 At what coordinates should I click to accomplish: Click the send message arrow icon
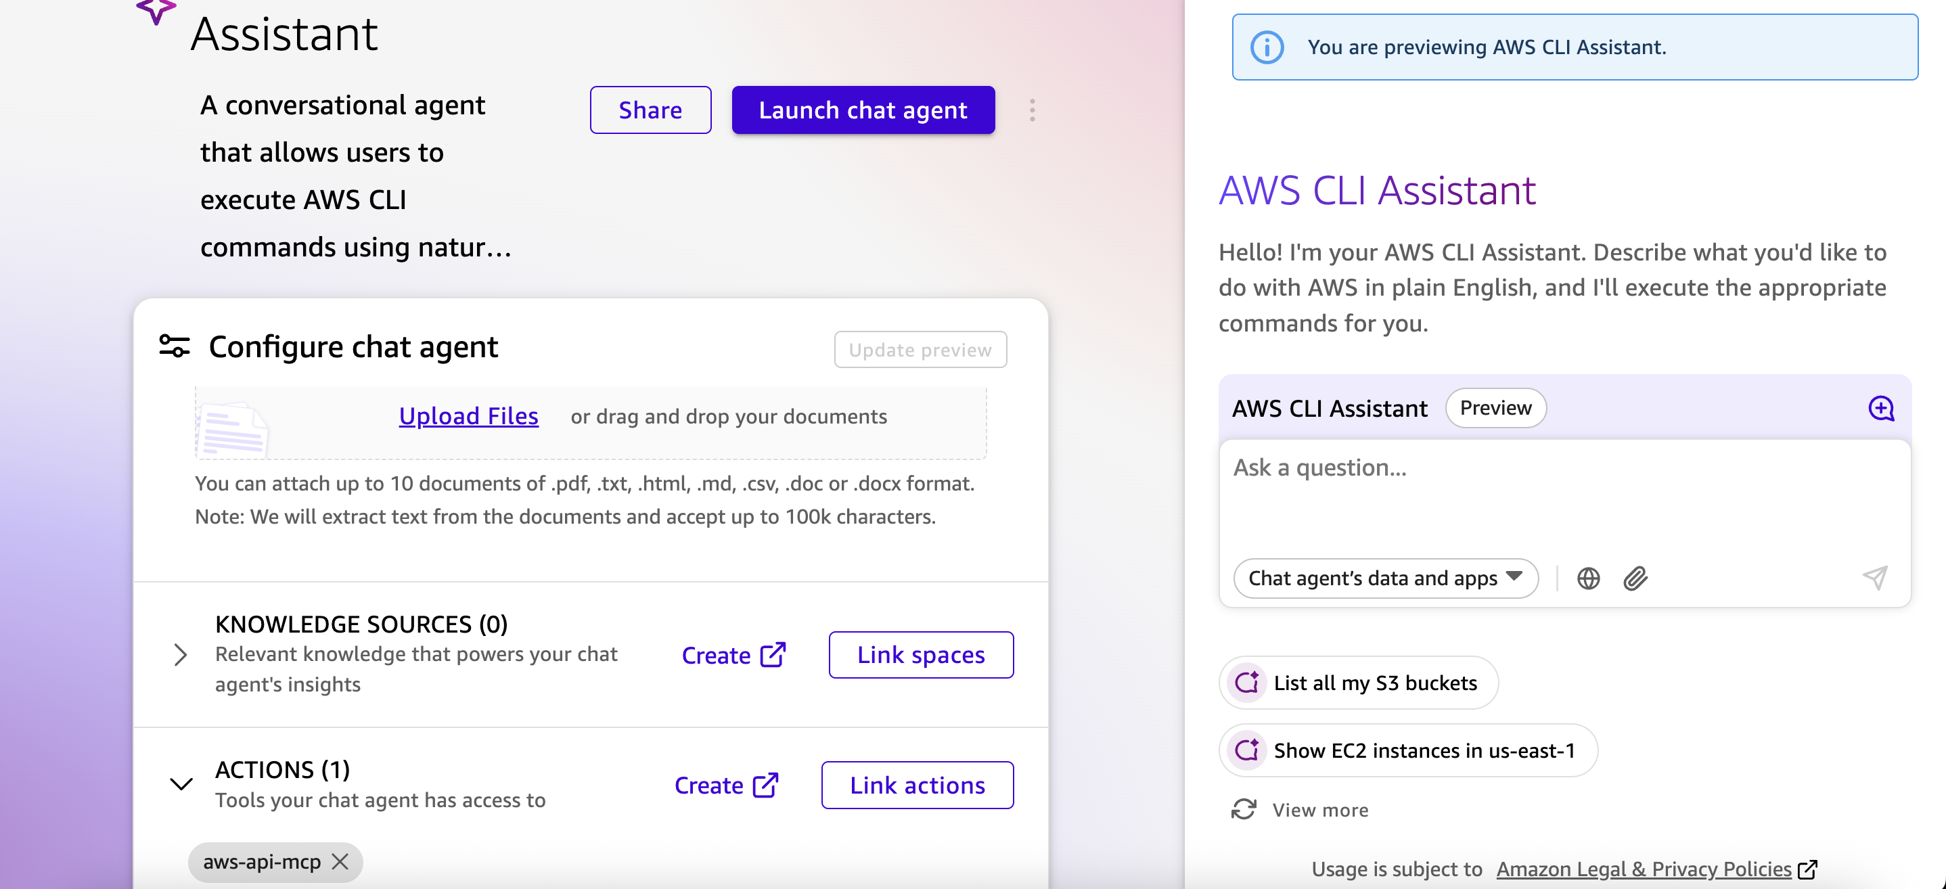(x=1875, y=578)
